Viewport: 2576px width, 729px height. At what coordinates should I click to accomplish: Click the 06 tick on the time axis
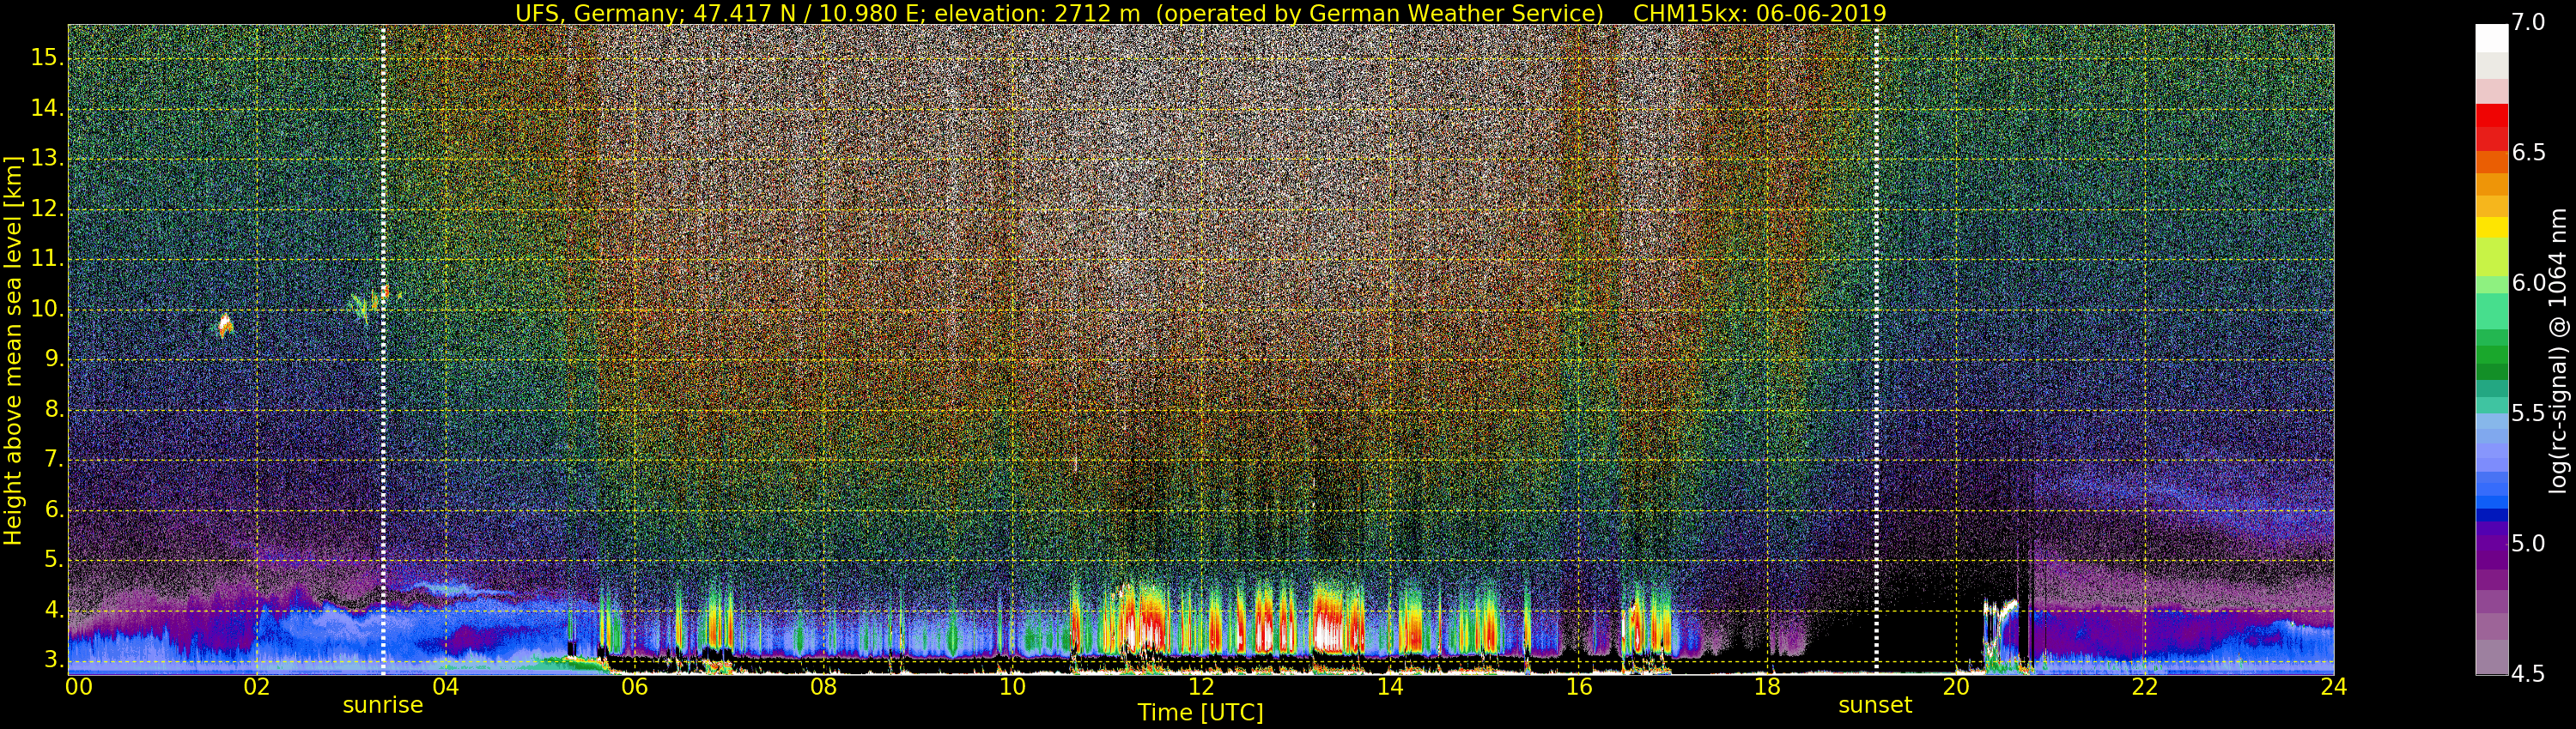point(634,687)
